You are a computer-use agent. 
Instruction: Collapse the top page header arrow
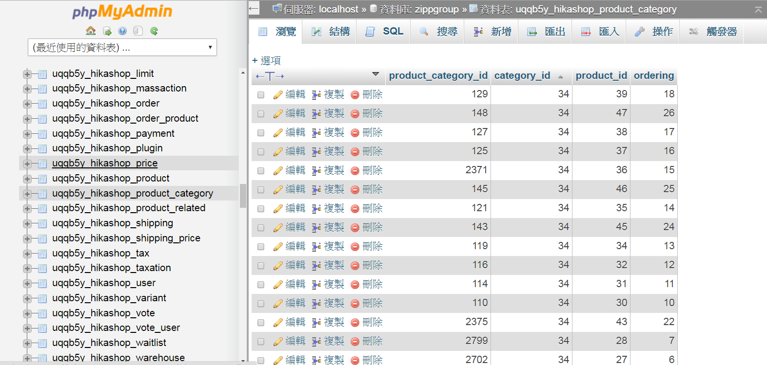click(758, 9)
